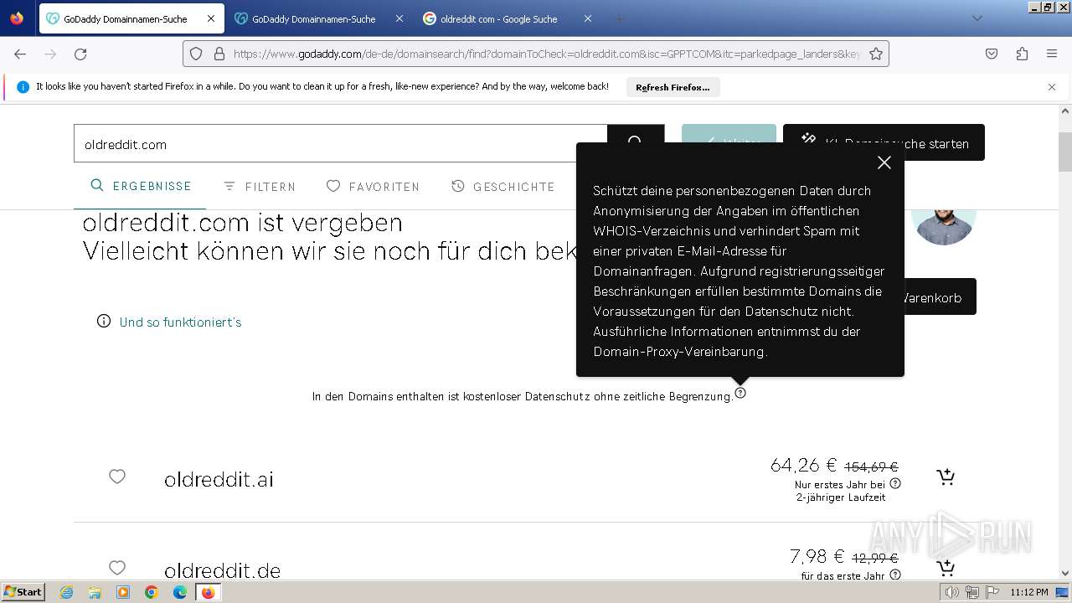Favorite the oldreddit.de domain

pos(117,568)
